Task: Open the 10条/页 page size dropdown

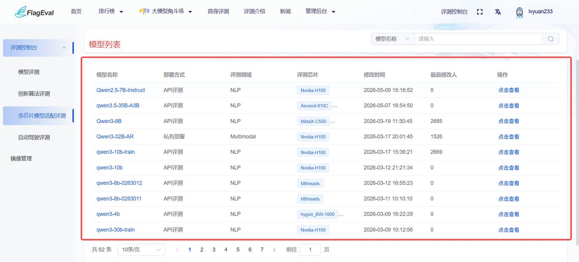Action: coord(141,250)
